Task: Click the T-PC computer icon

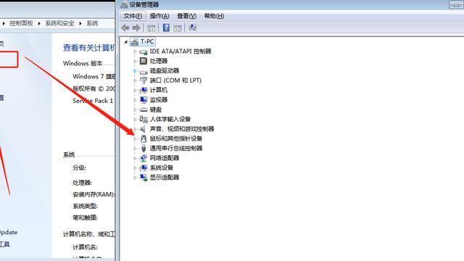Action: click(x=134, y=42)
